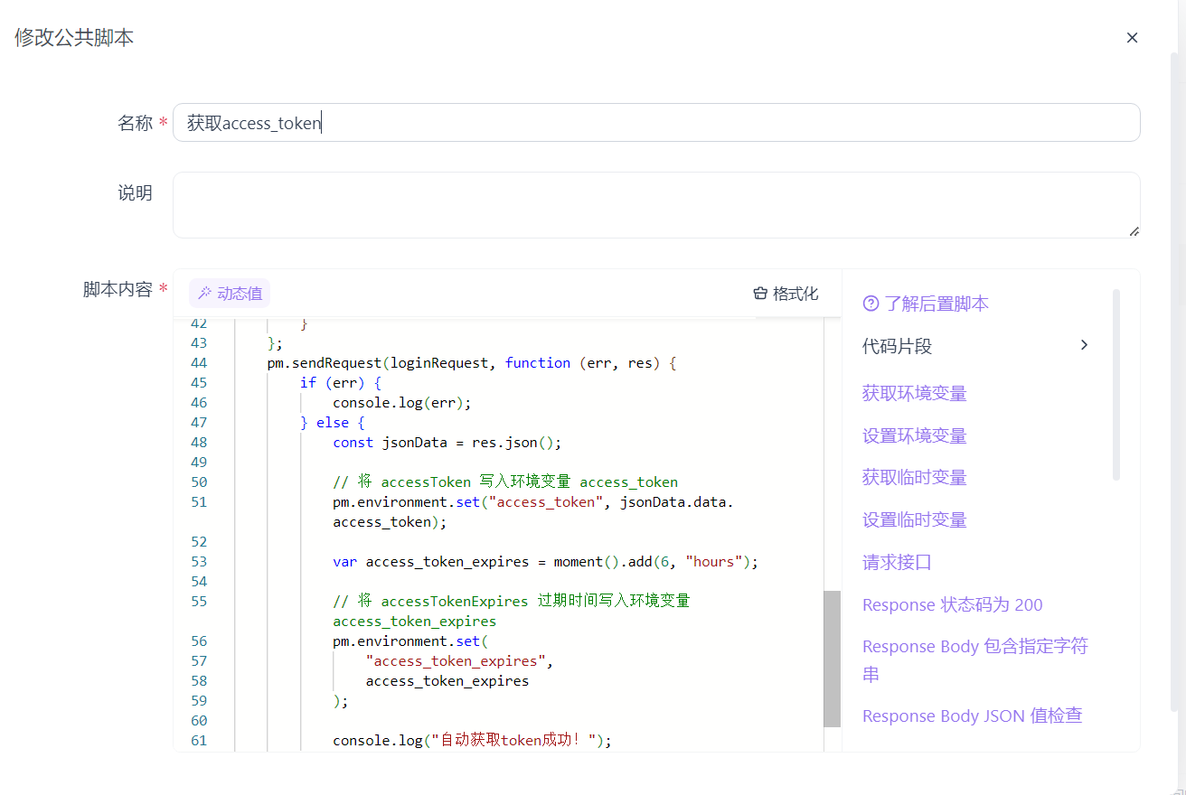Insert the 获取临时变量 code snippet
This screenshot has width=1186, height=795.
913,476
